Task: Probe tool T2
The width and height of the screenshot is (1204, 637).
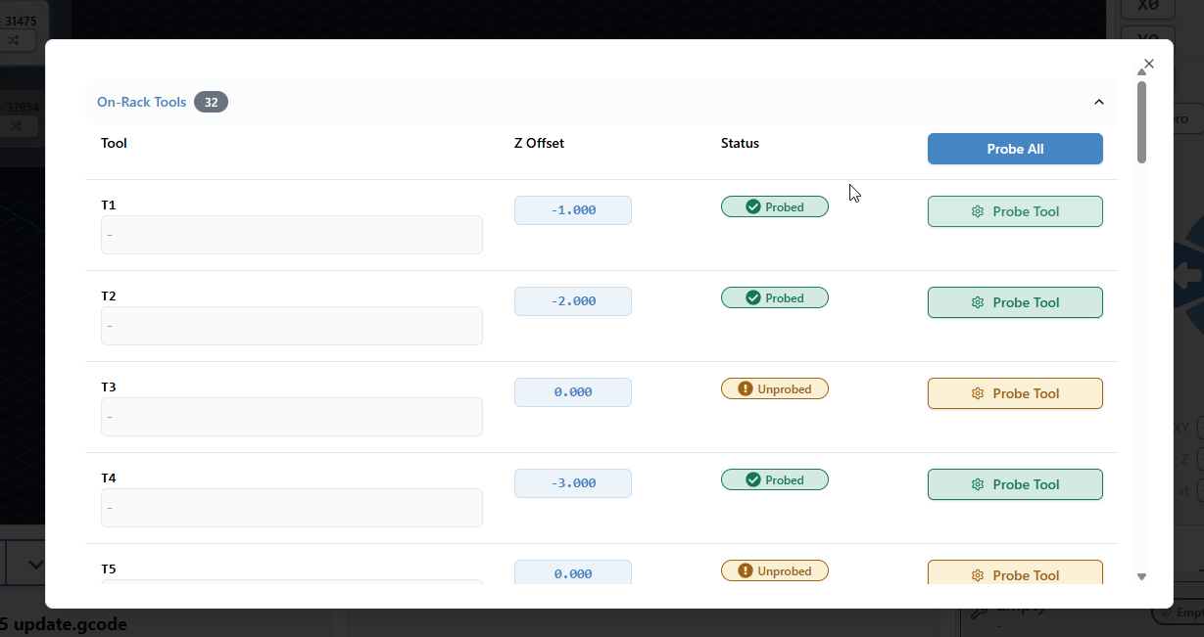Action: pos(1015,302)
